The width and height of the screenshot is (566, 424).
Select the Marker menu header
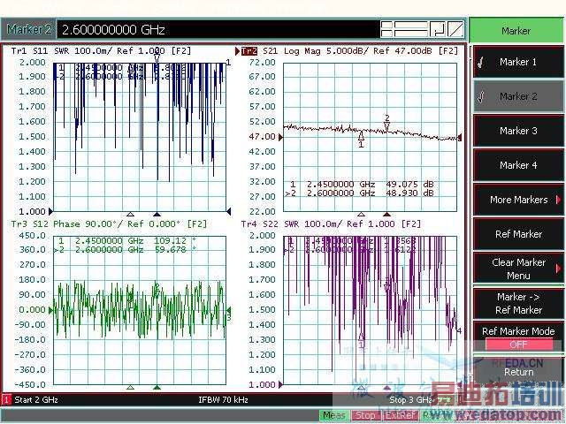[516, 30]
